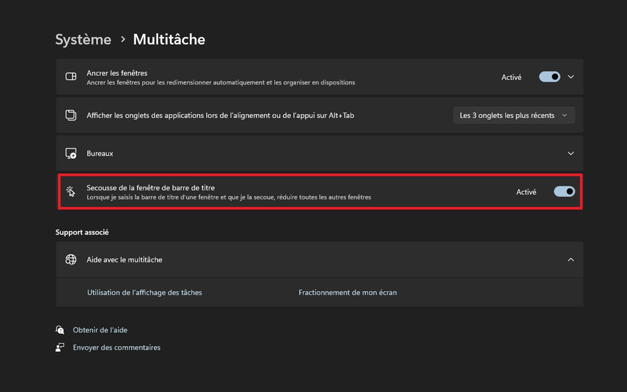Screen dimensions: 627x392
Task: Click the "Ancrer les fenêtres" title text
Action: coord(117,73)
